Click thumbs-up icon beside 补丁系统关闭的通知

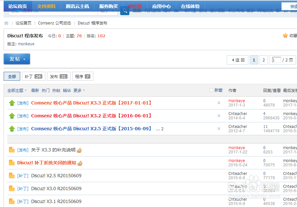point(80,163)
